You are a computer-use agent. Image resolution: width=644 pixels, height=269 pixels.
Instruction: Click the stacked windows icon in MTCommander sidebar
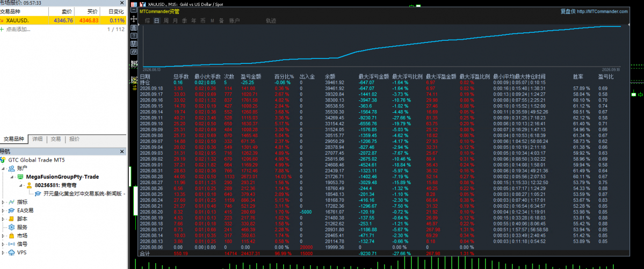tap(134, 52)
